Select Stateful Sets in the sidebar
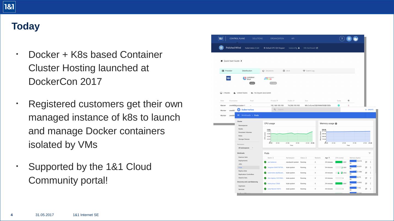Screen dimensions: 394x221 pos(243,178)
